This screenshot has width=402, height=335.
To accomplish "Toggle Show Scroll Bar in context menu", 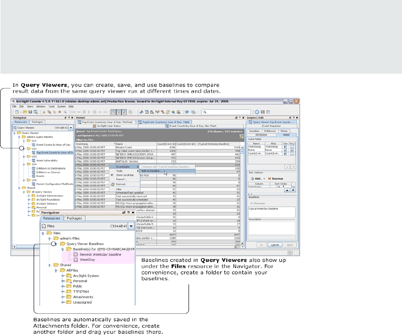I will 124,175.
